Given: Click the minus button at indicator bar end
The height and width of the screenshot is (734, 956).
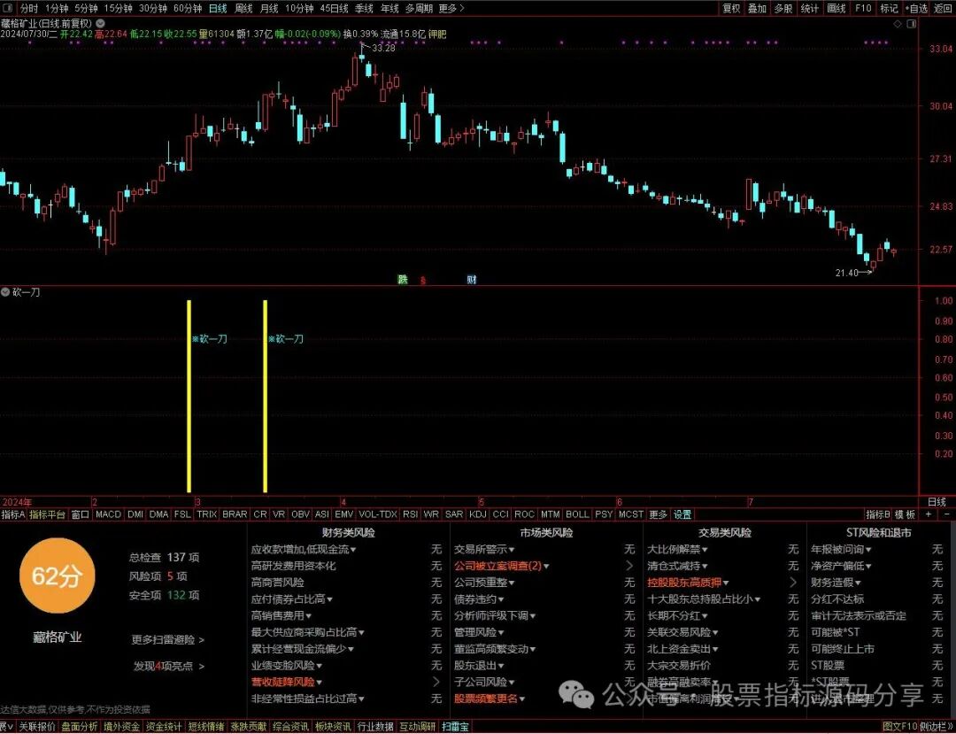Looking at the screenshot, I should click(x=947, y=514).
